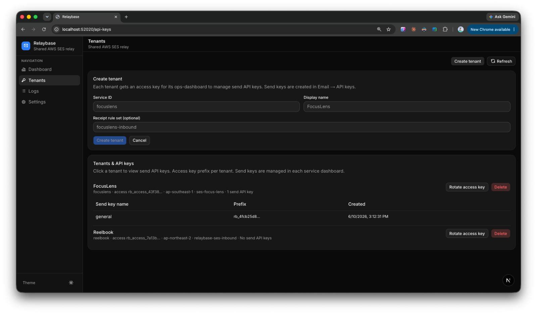Bookmark the page with star icon

[389, 29]
